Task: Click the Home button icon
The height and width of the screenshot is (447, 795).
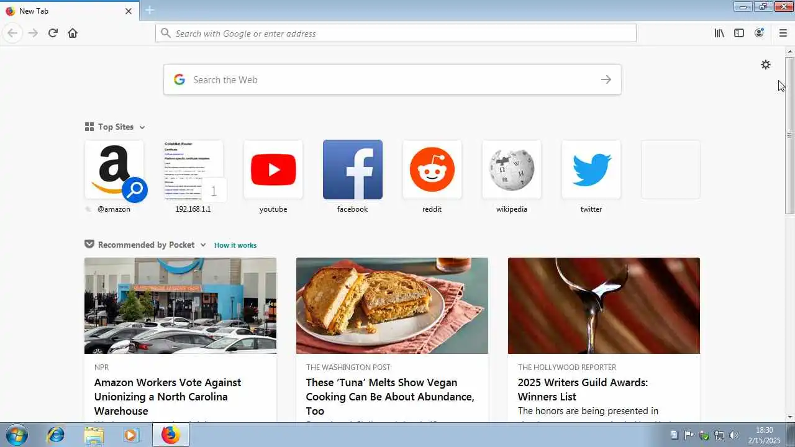Action: (73, 33)
